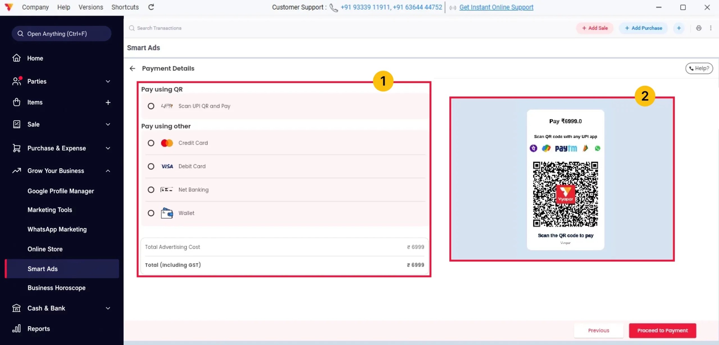Open Business Horoscope
Viewport: 719px width, 345px height.
coord(56,288)
